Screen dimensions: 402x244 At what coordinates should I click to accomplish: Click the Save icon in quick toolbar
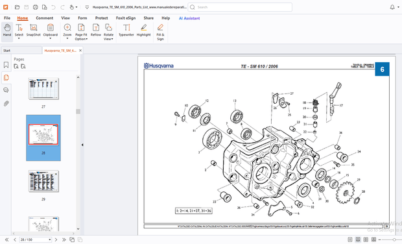26,7
